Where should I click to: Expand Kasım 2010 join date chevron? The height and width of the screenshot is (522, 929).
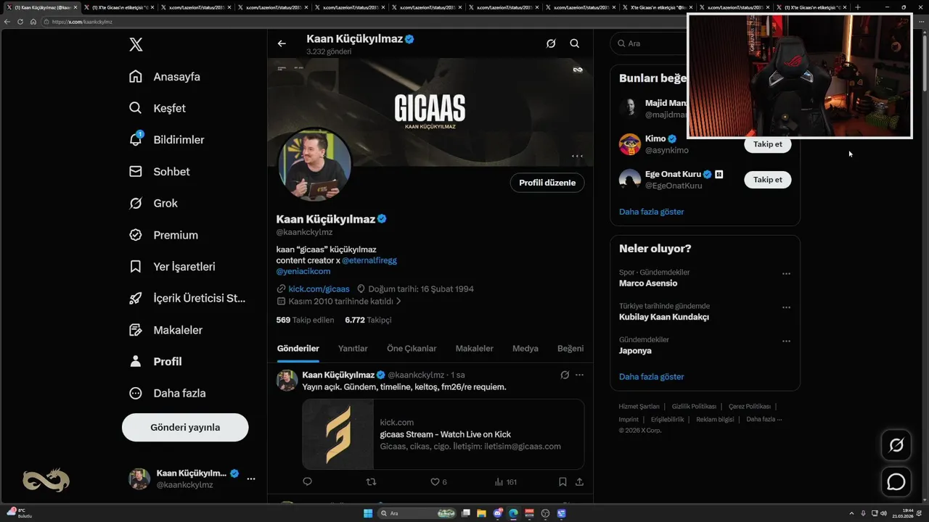pyautogui.click(x=398, y=301)
